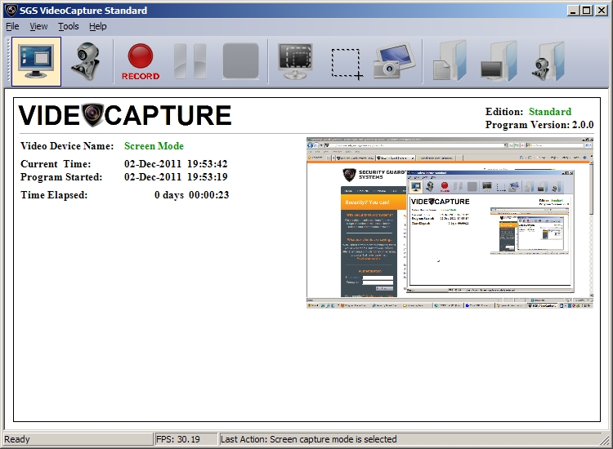
Task: Open the View menu
Action: pyautogui.click(x=38, y=26)
